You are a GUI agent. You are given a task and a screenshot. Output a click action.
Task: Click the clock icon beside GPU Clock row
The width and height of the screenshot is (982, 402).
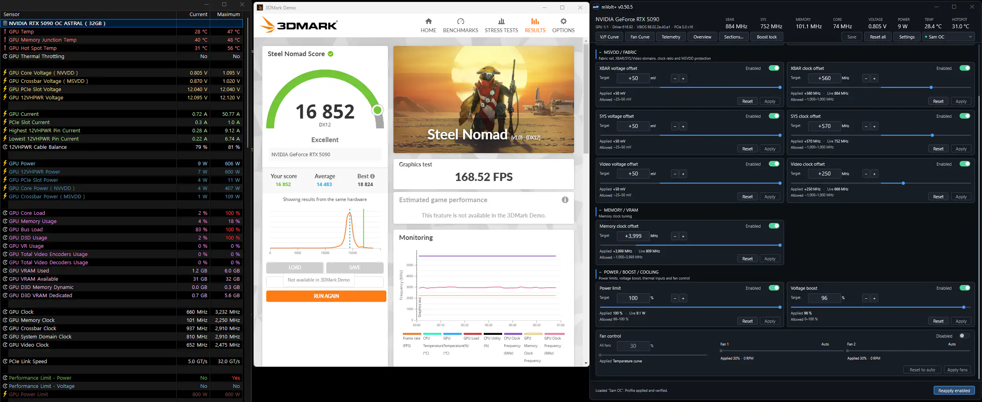(5, 312)
